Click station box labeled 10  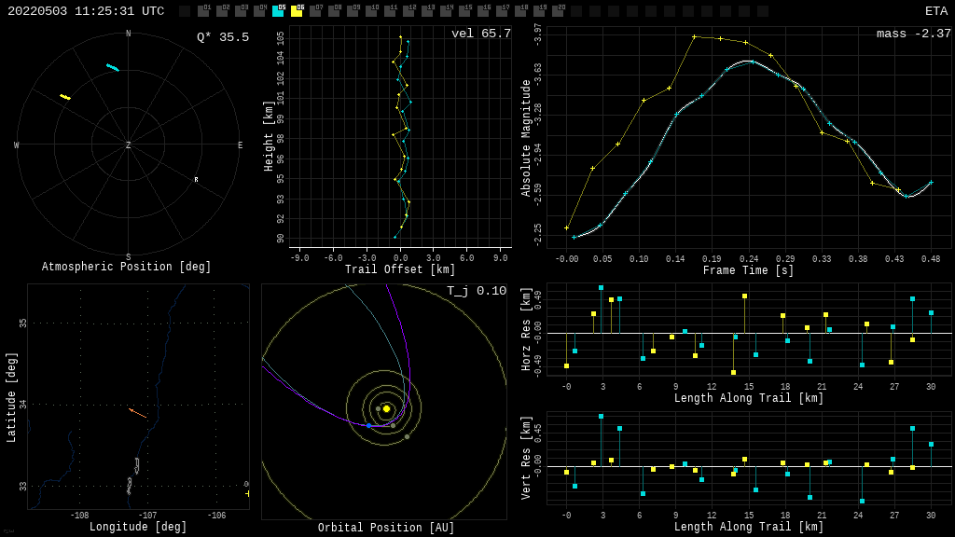pos(371,11)
